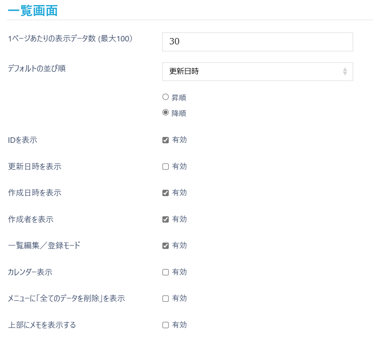Click the up-down arrows on the sort dropdown
Image resolution: width=373 pixels, height=341 pixels.
[345, 71]
